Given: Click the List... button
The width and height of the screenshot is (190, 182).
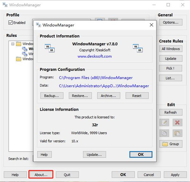Looking at the screenshot, I should point(170,78).
